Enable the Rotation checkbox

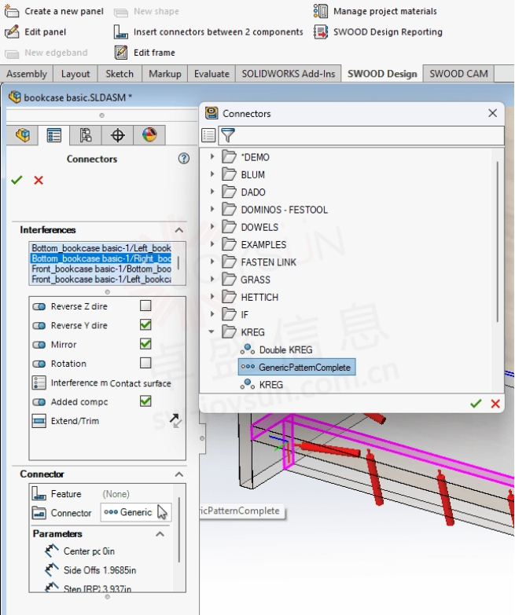point(145,363)
